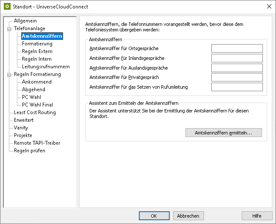The height and width of the screenshot is (224, 276).
Task: Open the Formatierung tree entry
Action: point(37,44)
